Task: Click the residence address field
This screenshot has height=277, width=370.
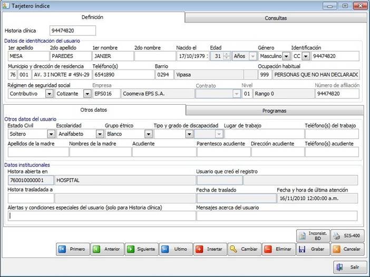Action: [62, 75]
